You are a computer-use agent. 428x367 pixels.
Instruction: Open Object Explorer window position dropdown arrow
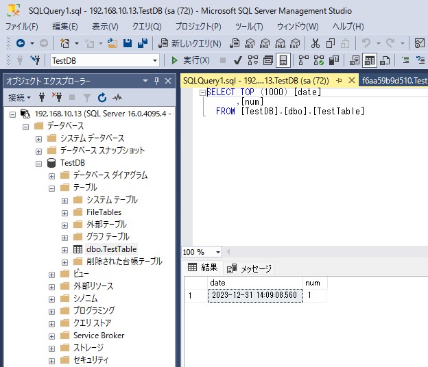[x=145, y=81]
